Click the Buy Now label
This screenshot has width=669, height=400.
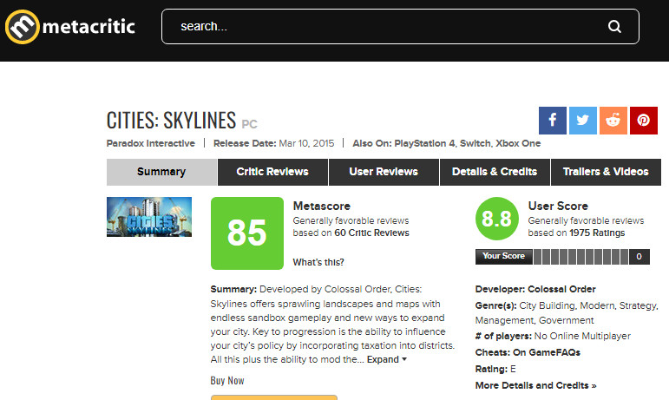pos(227,380)
